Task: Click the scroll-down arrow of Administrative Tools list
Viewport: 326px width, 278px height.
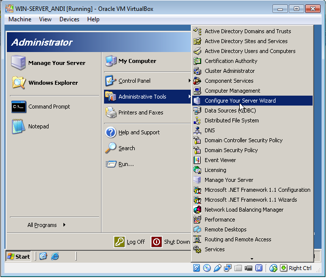Action: 252,259
